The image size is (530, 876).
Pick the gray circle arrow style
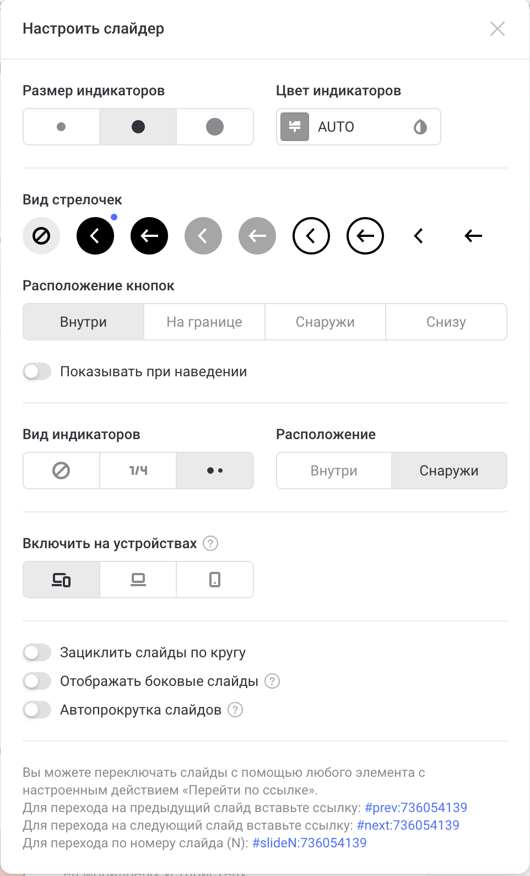coord(257,236)
